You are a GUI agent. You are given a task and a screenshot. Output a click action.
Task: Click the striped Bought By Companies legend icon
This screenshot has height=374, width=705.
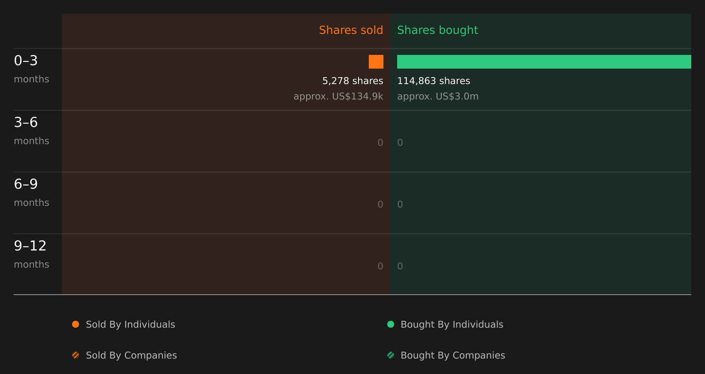click(391, 355)
